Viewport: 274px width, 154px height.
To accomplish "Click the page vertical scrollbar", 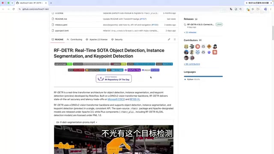I will point(273,33).
